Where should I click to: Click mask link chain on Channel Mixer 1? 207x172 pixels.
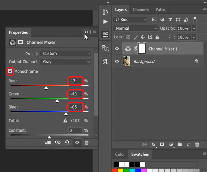pos(136,48)
